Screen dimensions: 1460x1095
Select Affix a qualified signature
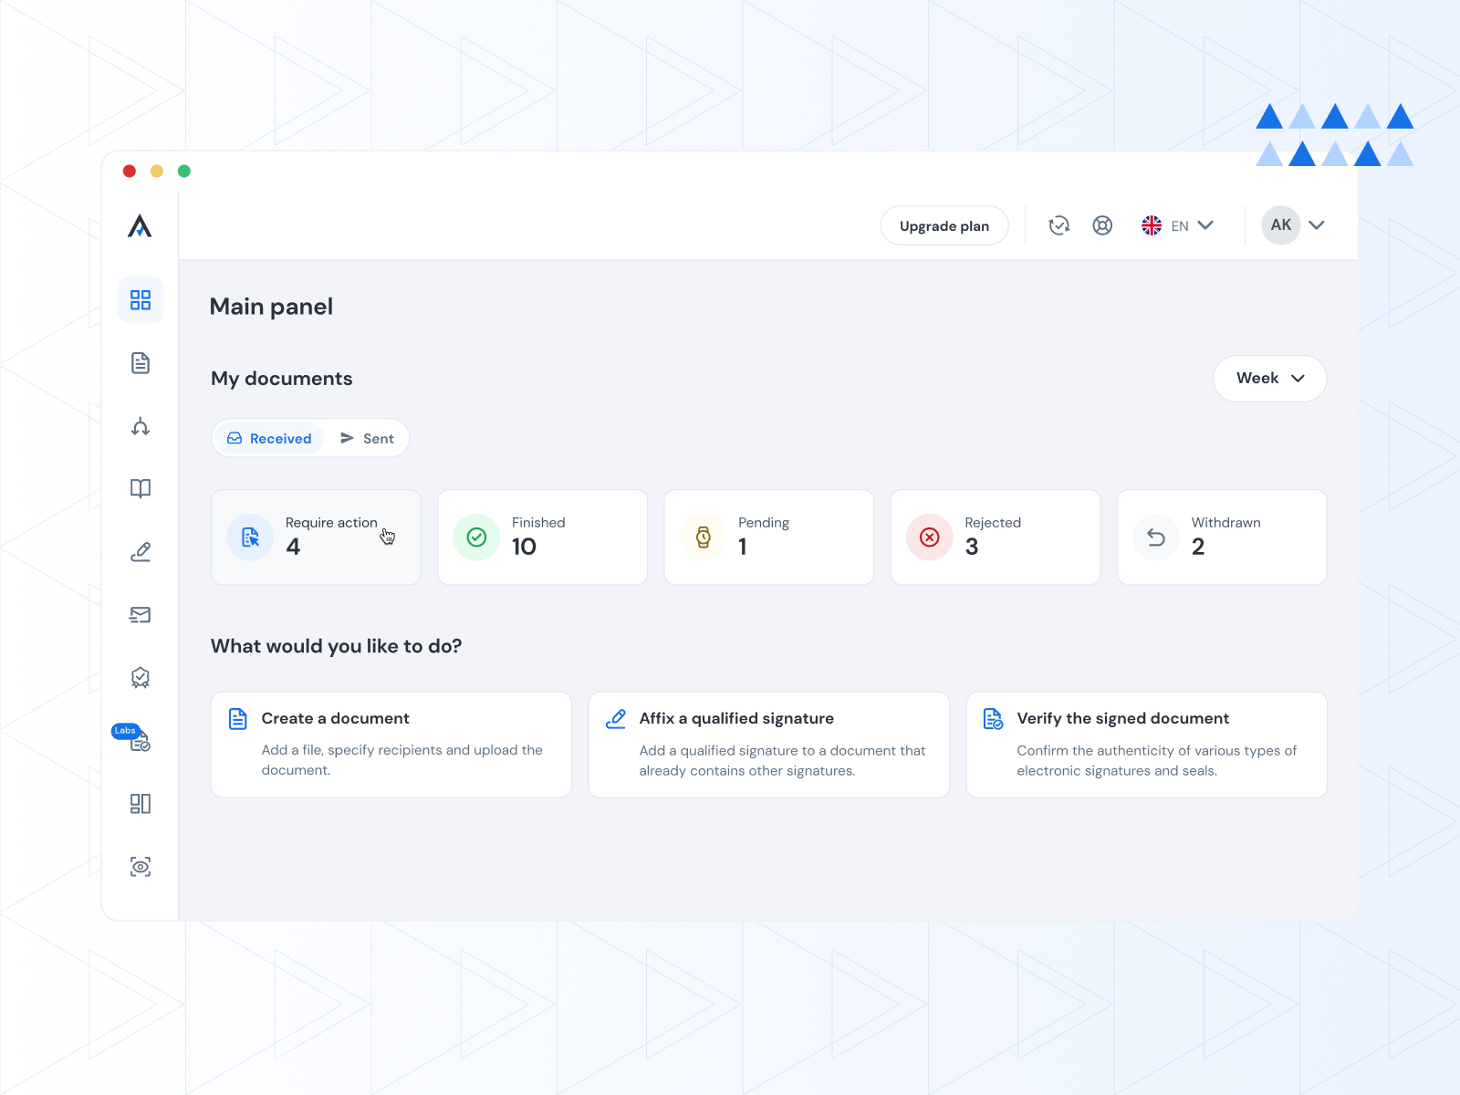click(768, 744)
